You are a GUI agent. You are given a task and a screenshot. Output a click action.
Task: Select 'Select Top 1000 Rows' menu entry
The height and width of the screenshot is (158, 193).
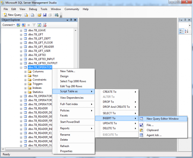click(x=73, y=81)
